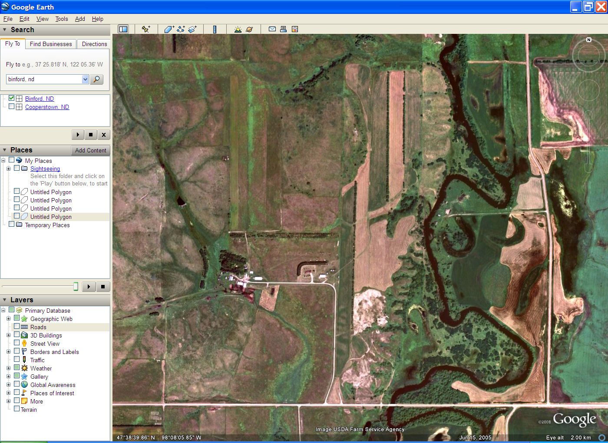Enable the Terrain layer checkbox
The width and height of the screenshot is (608, 443).
coord(17,409)
